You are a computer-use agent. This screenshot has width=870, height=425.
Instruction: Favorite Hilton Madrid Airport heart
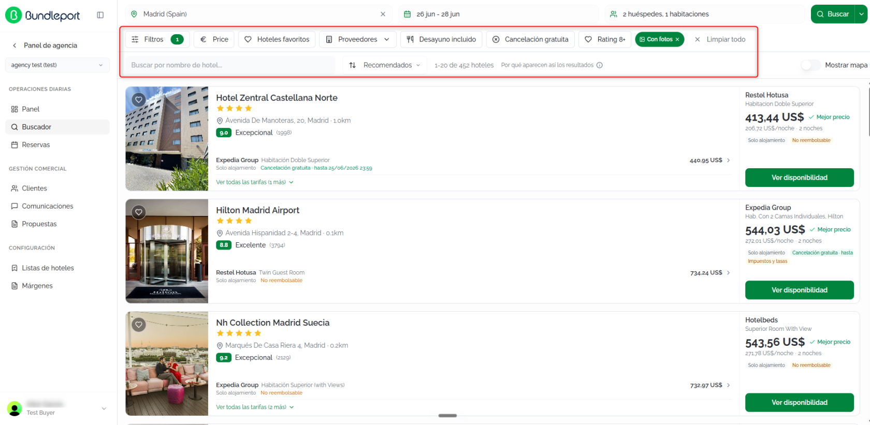click(139, 212)
